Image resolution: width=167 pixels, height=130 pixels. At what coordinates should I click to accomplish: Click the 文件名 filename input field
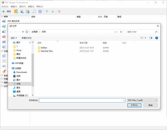point(81,100)
